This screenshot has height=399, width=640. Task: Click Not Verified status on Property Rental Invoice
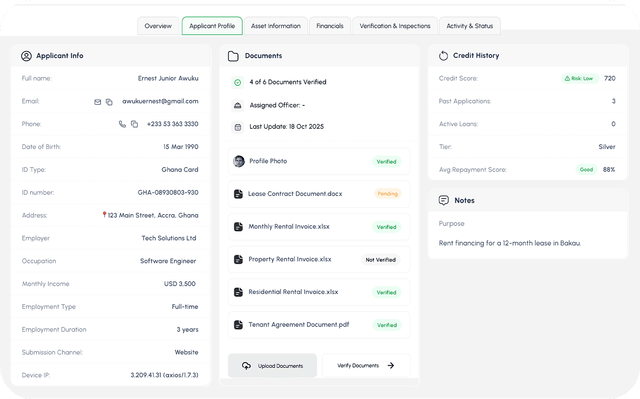coord(381,260)
